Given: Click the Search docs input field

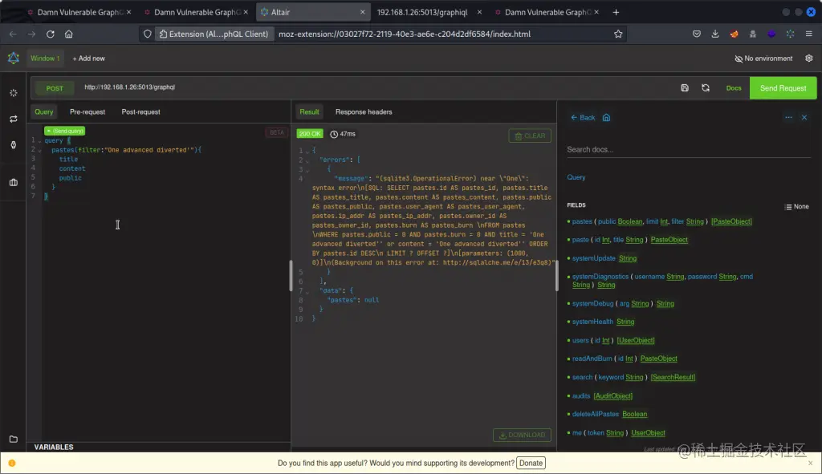Looking at the screenshot, I should tap(689, 149).
